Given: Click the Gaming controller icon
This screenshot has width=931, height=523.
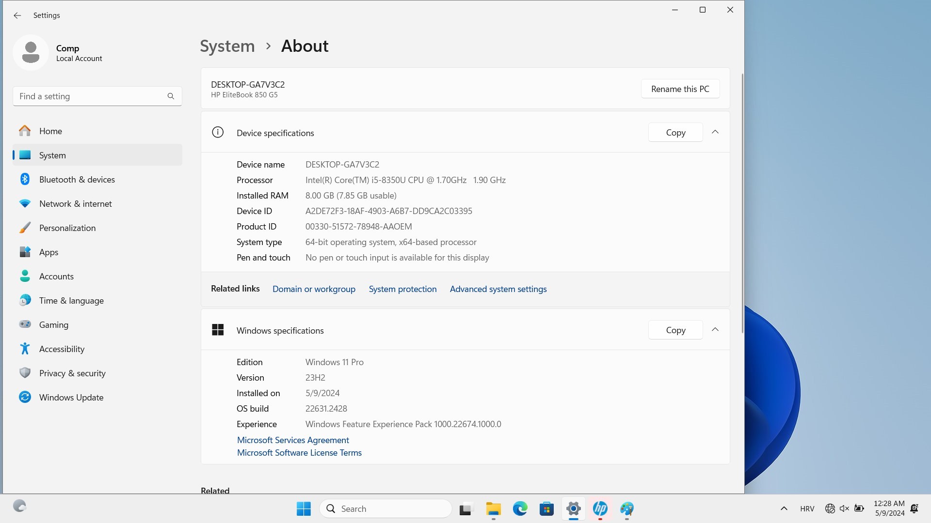Looking at the screenshot, I should click(25, 324).
